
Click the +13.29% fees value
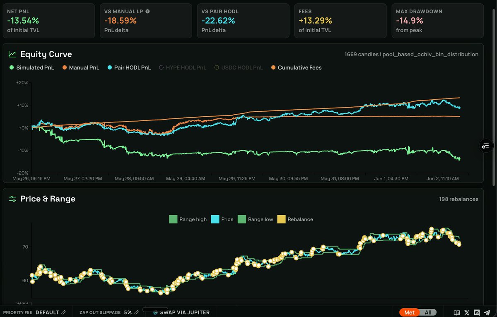click(315, 21)
